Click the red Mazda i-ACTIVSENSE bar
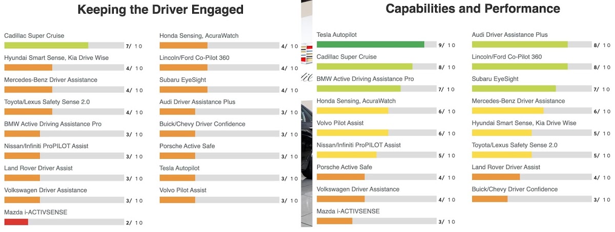 16,222
